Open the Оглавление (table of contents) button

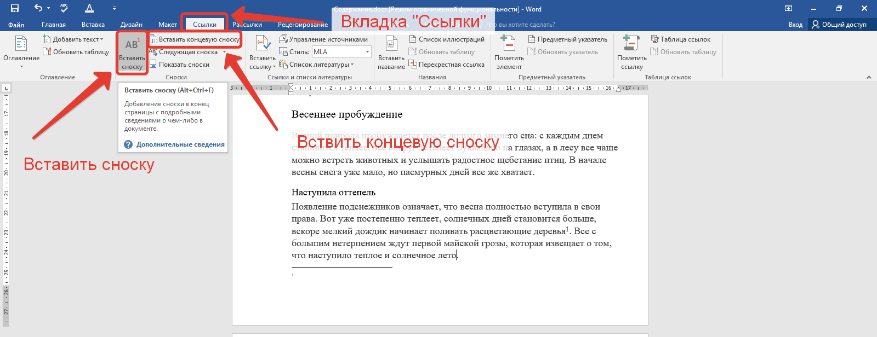coord(21,52)
